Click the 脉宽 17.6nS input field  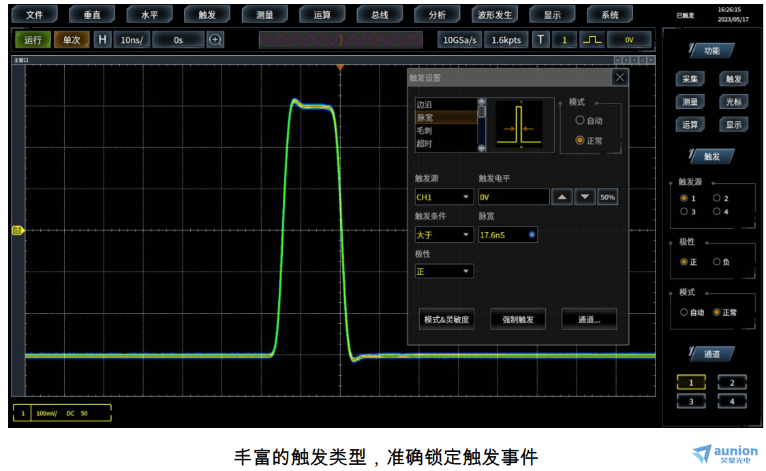point(507,235)
